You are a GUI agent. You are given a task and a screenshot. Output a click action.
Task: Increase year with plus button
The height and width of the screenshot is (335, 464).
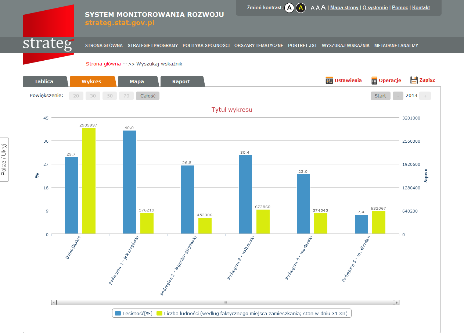[x=425, y=96]
